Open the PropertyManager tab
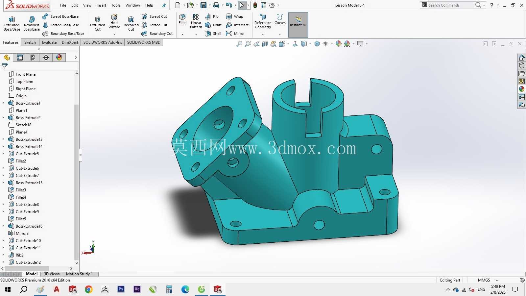 20,58
